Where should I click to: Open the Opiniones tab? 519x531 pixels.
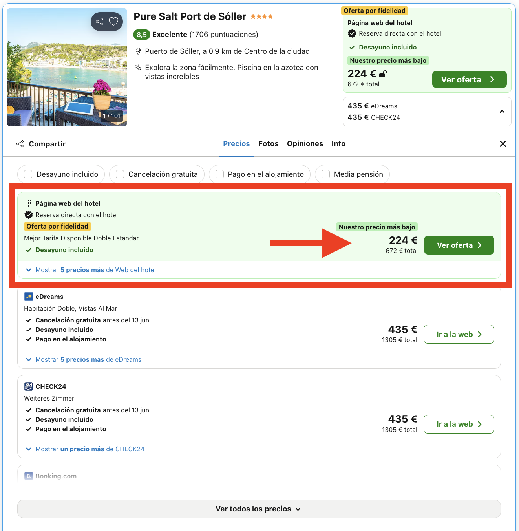[305, 144]
